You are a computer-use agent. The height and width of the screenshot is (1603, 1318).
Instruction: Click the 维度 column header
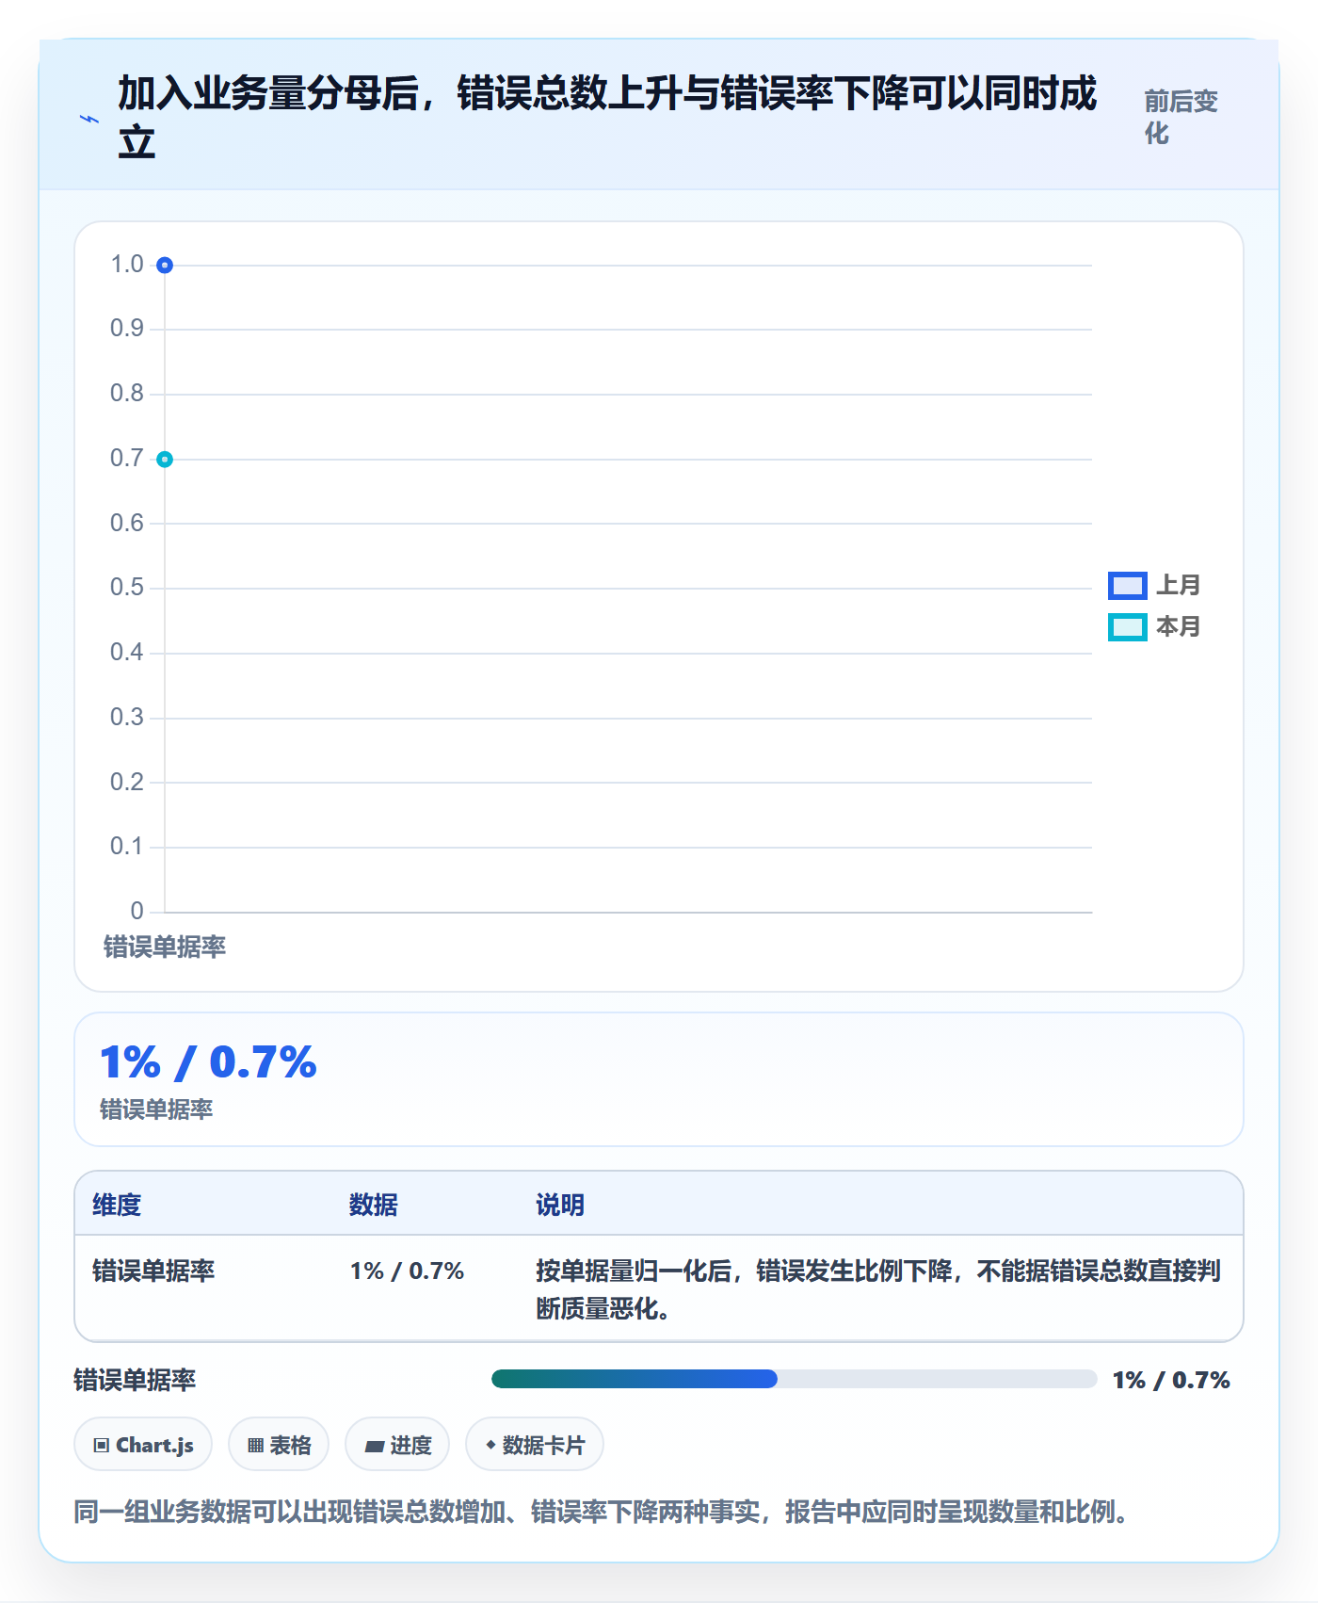coord(117,1205)
